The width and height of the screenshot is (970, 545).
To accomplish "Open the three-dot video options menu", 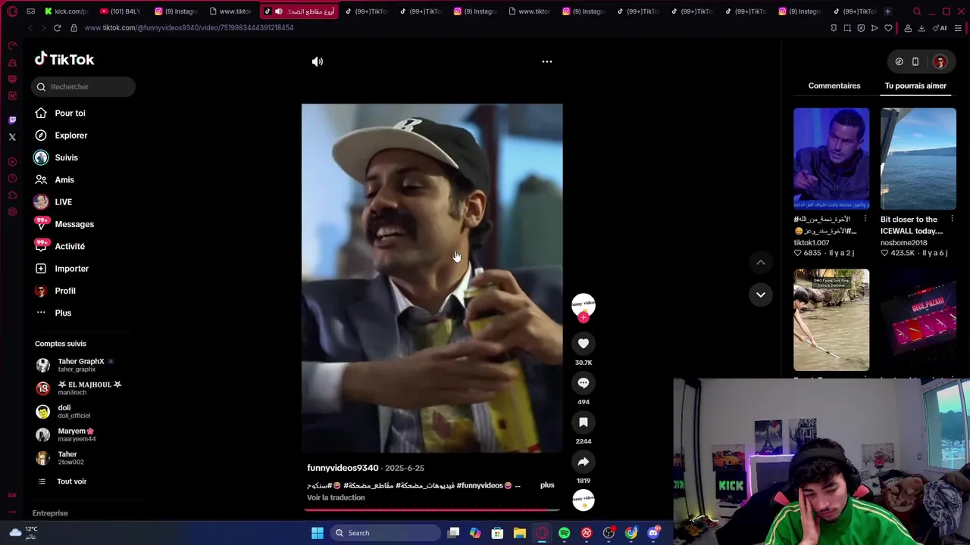I will point(547,61).
